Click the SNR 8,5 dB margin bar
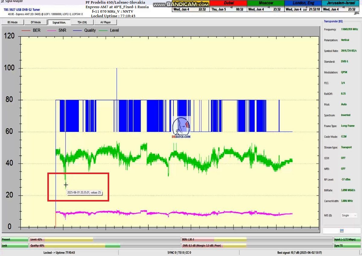Image resolution: width=362 pixels, height=256 pixels. (x=256, y=245)
